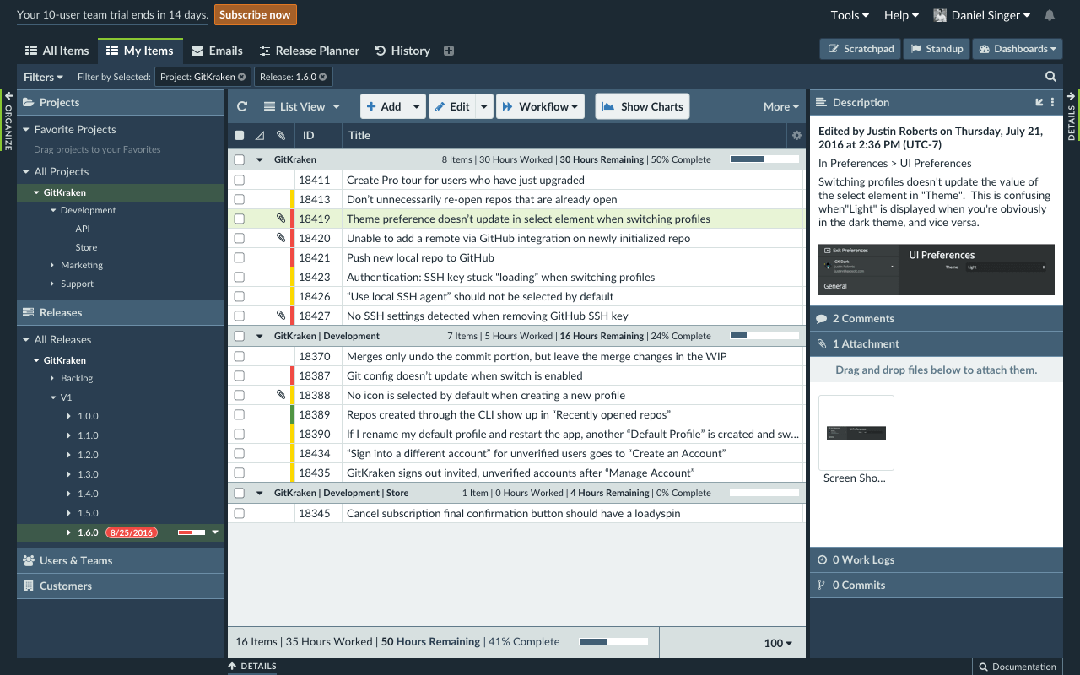This screenshot has height=675, width=1080.
Task: Click the refresh list icon
Action: 242,106
